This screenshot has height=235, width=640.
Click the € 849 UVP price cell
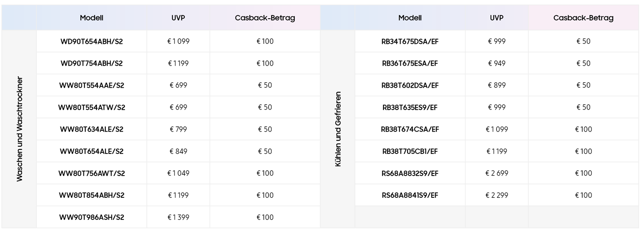click(x=178, y=151)
